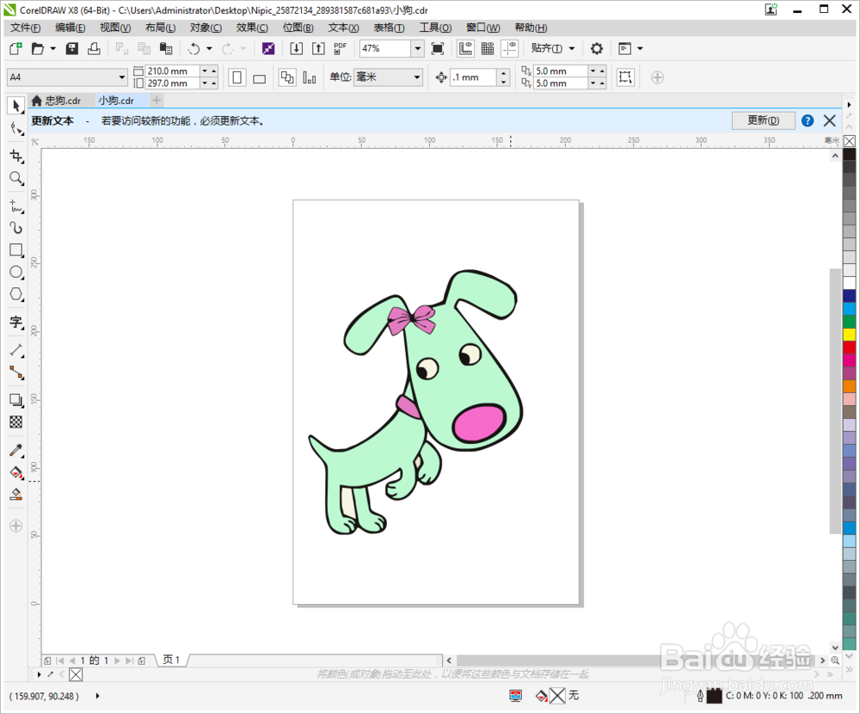Open the 对象(C) menu
860x714 pixels.
coord(206,28)
